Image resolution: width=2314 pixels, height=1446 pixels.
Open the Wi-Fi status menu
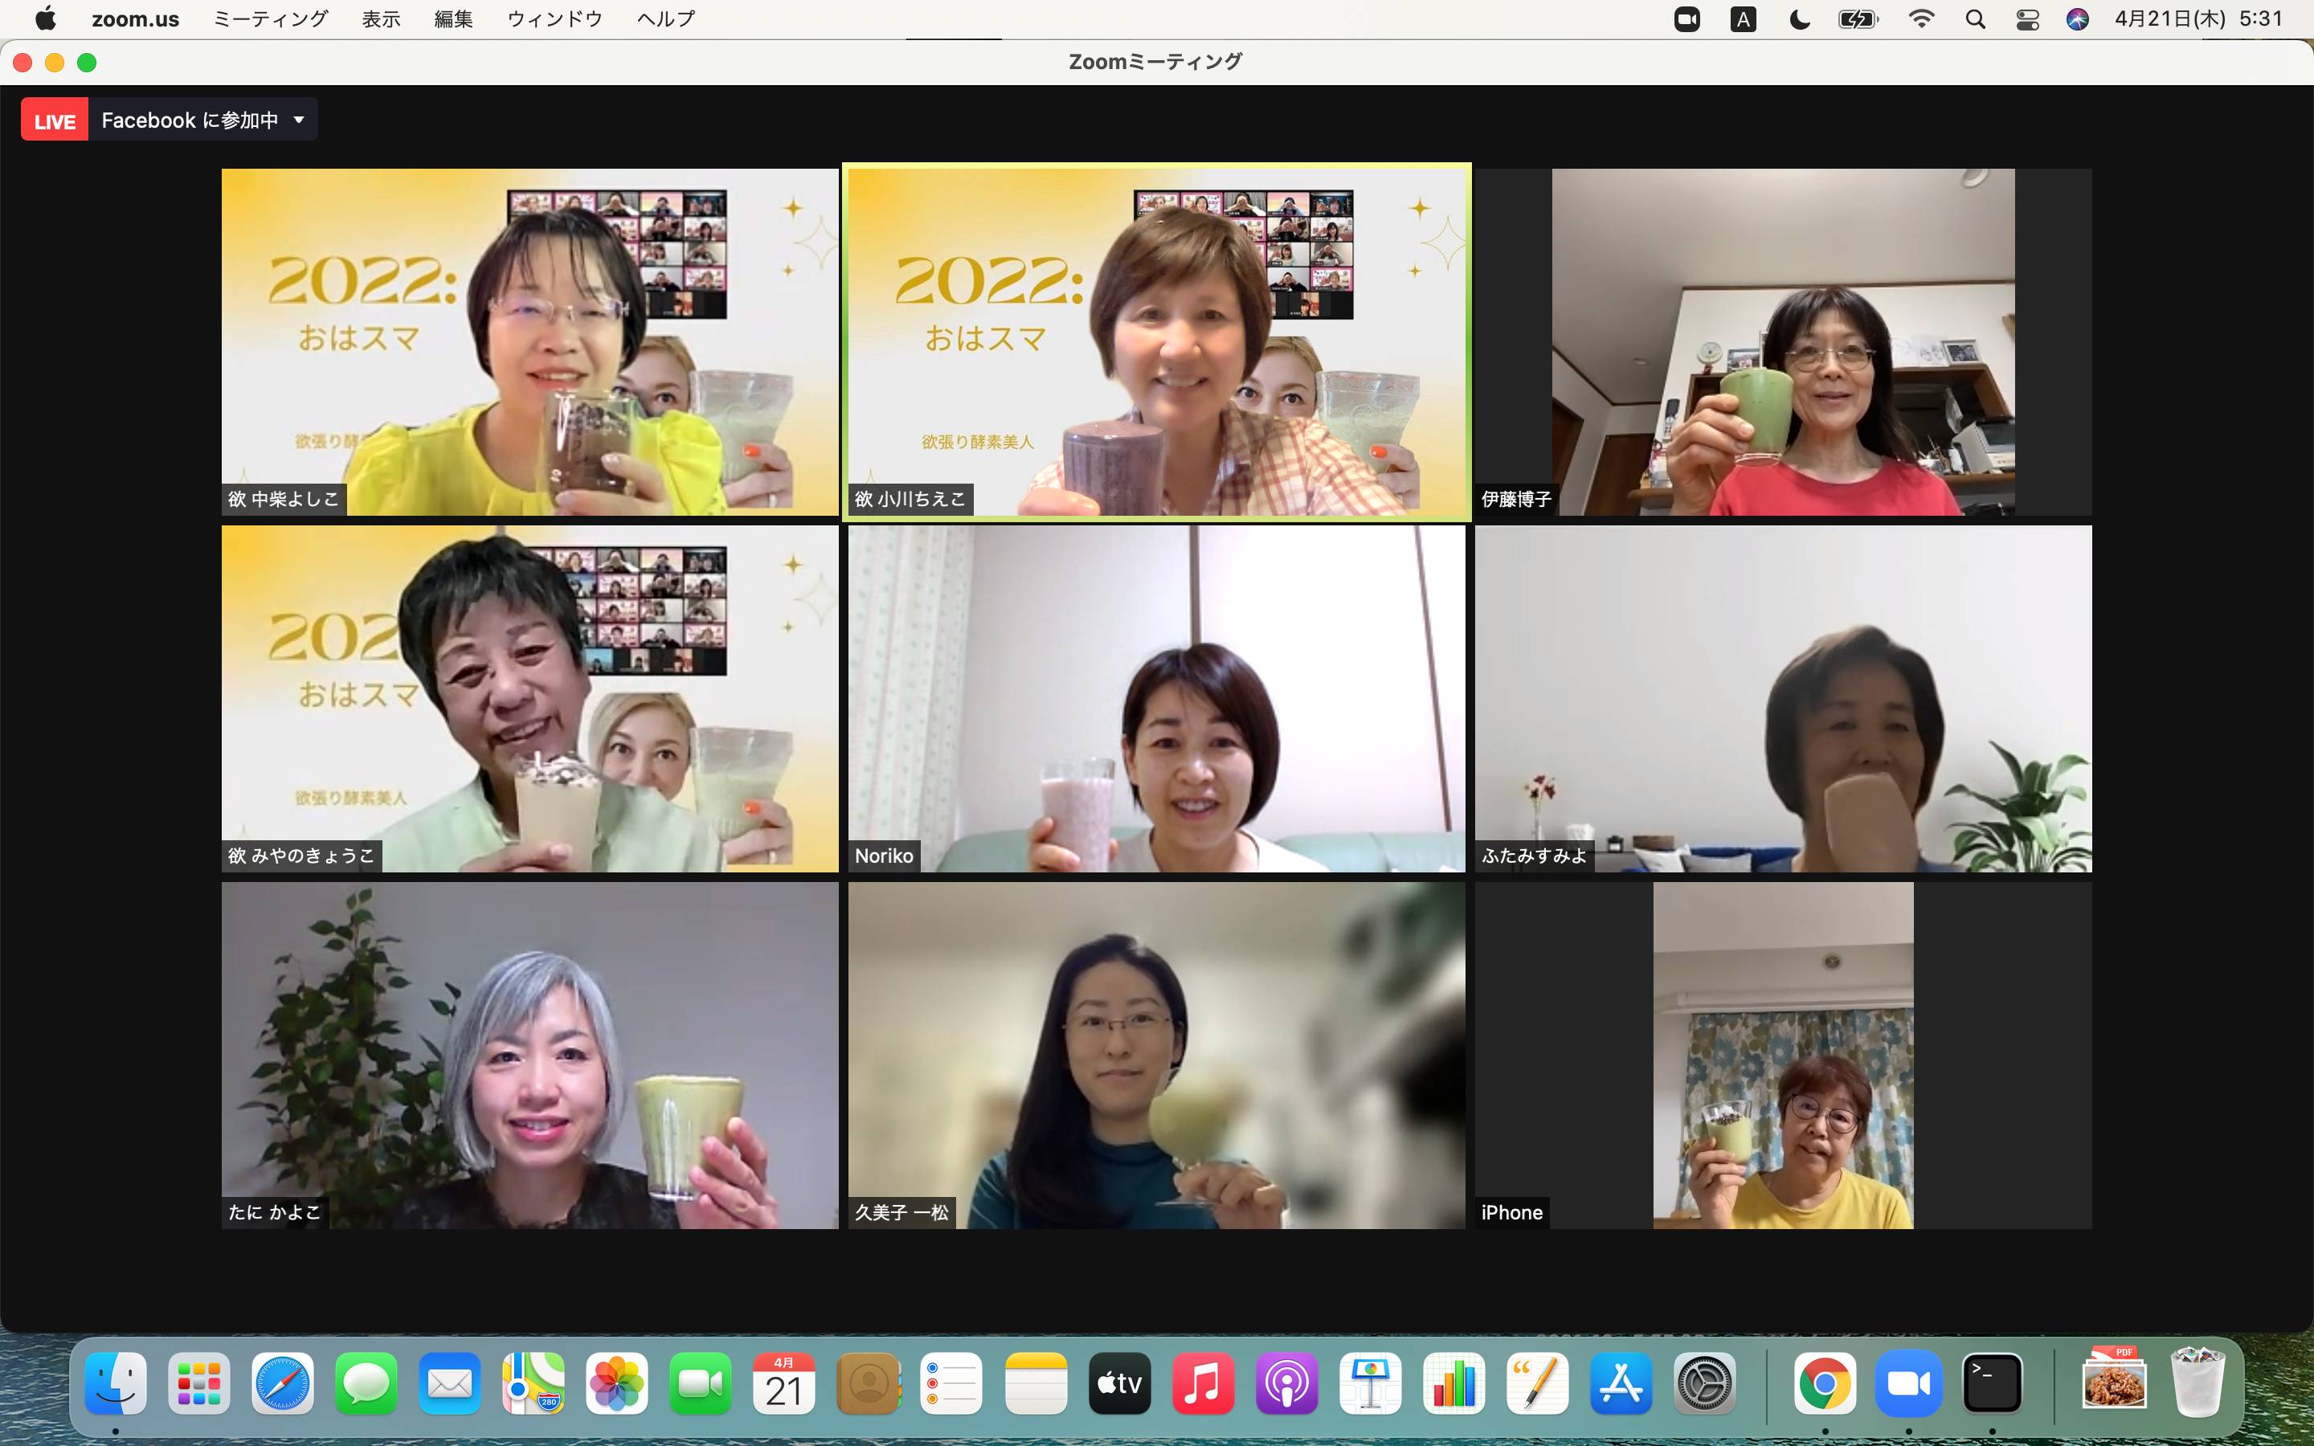tap(1921, 19)
